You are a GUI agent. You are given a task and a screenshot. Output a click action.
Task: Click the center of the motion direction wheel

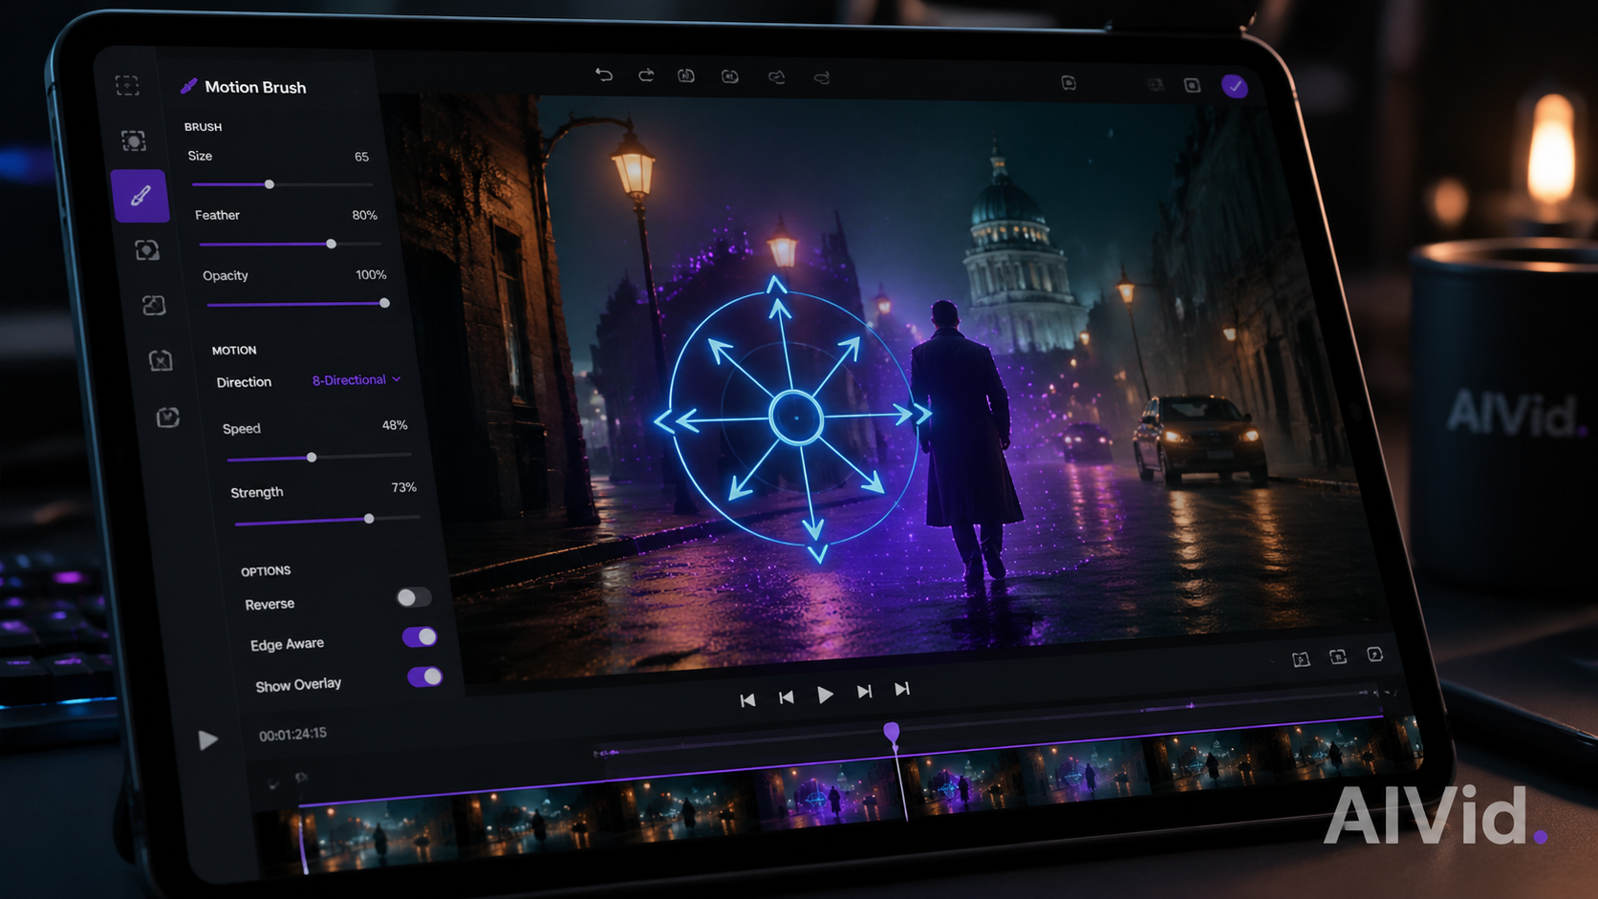[796, 417]
